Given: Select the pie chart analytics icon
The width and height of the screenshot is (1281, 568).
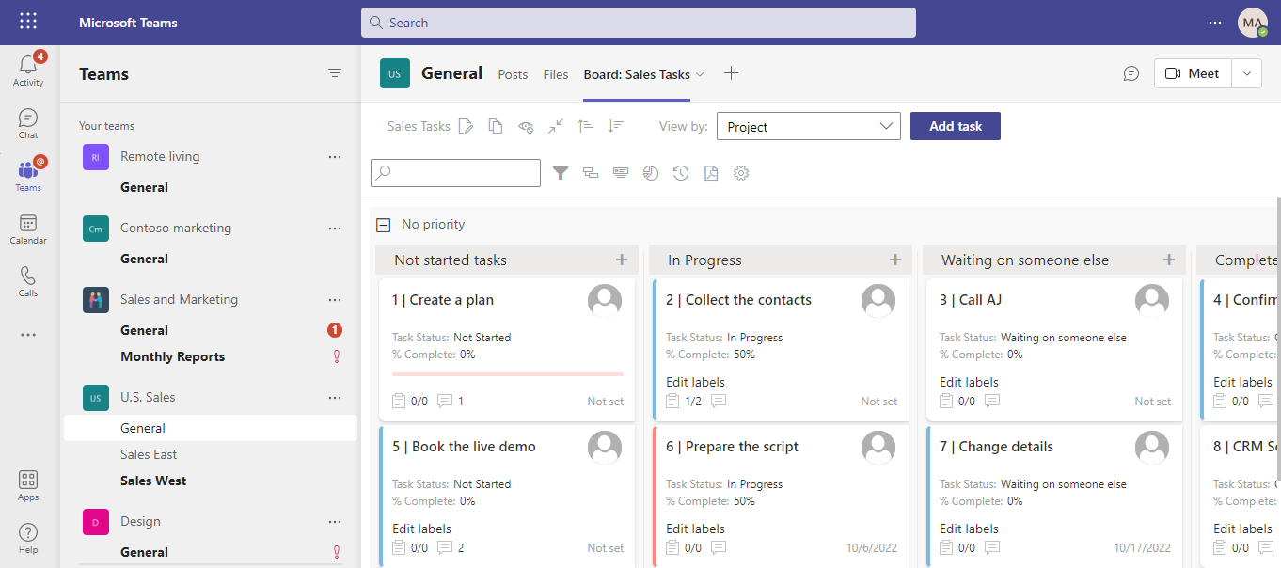Looking at the screenshot, I should 651,173.
